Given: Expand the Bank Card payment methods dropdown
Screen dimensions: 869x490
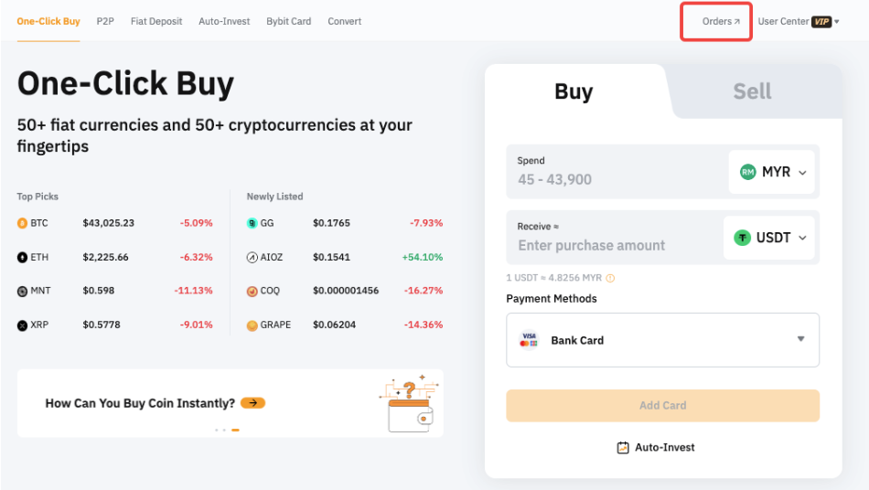Looking at the screenshot, I should 800,340.
